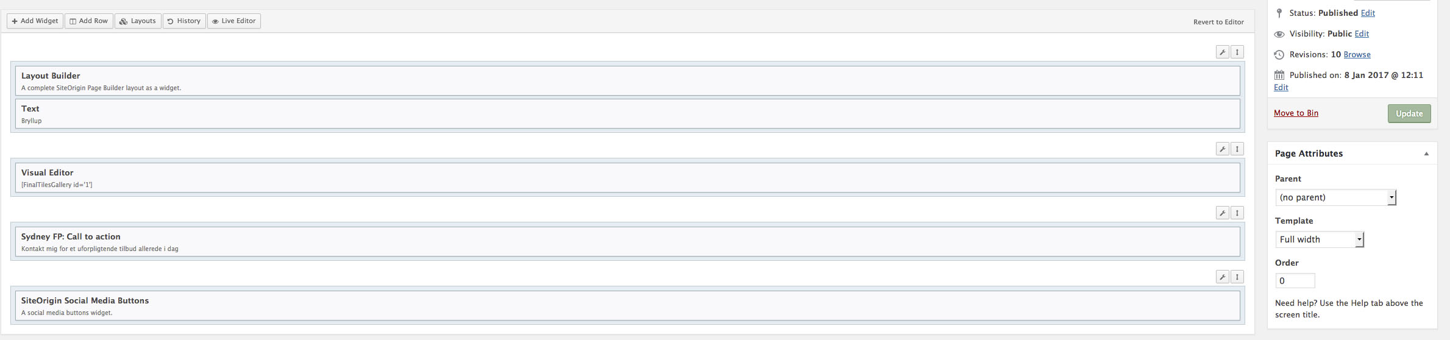Open the Parent page dropdown
1450x340 pixels.
pos(1335,197)
